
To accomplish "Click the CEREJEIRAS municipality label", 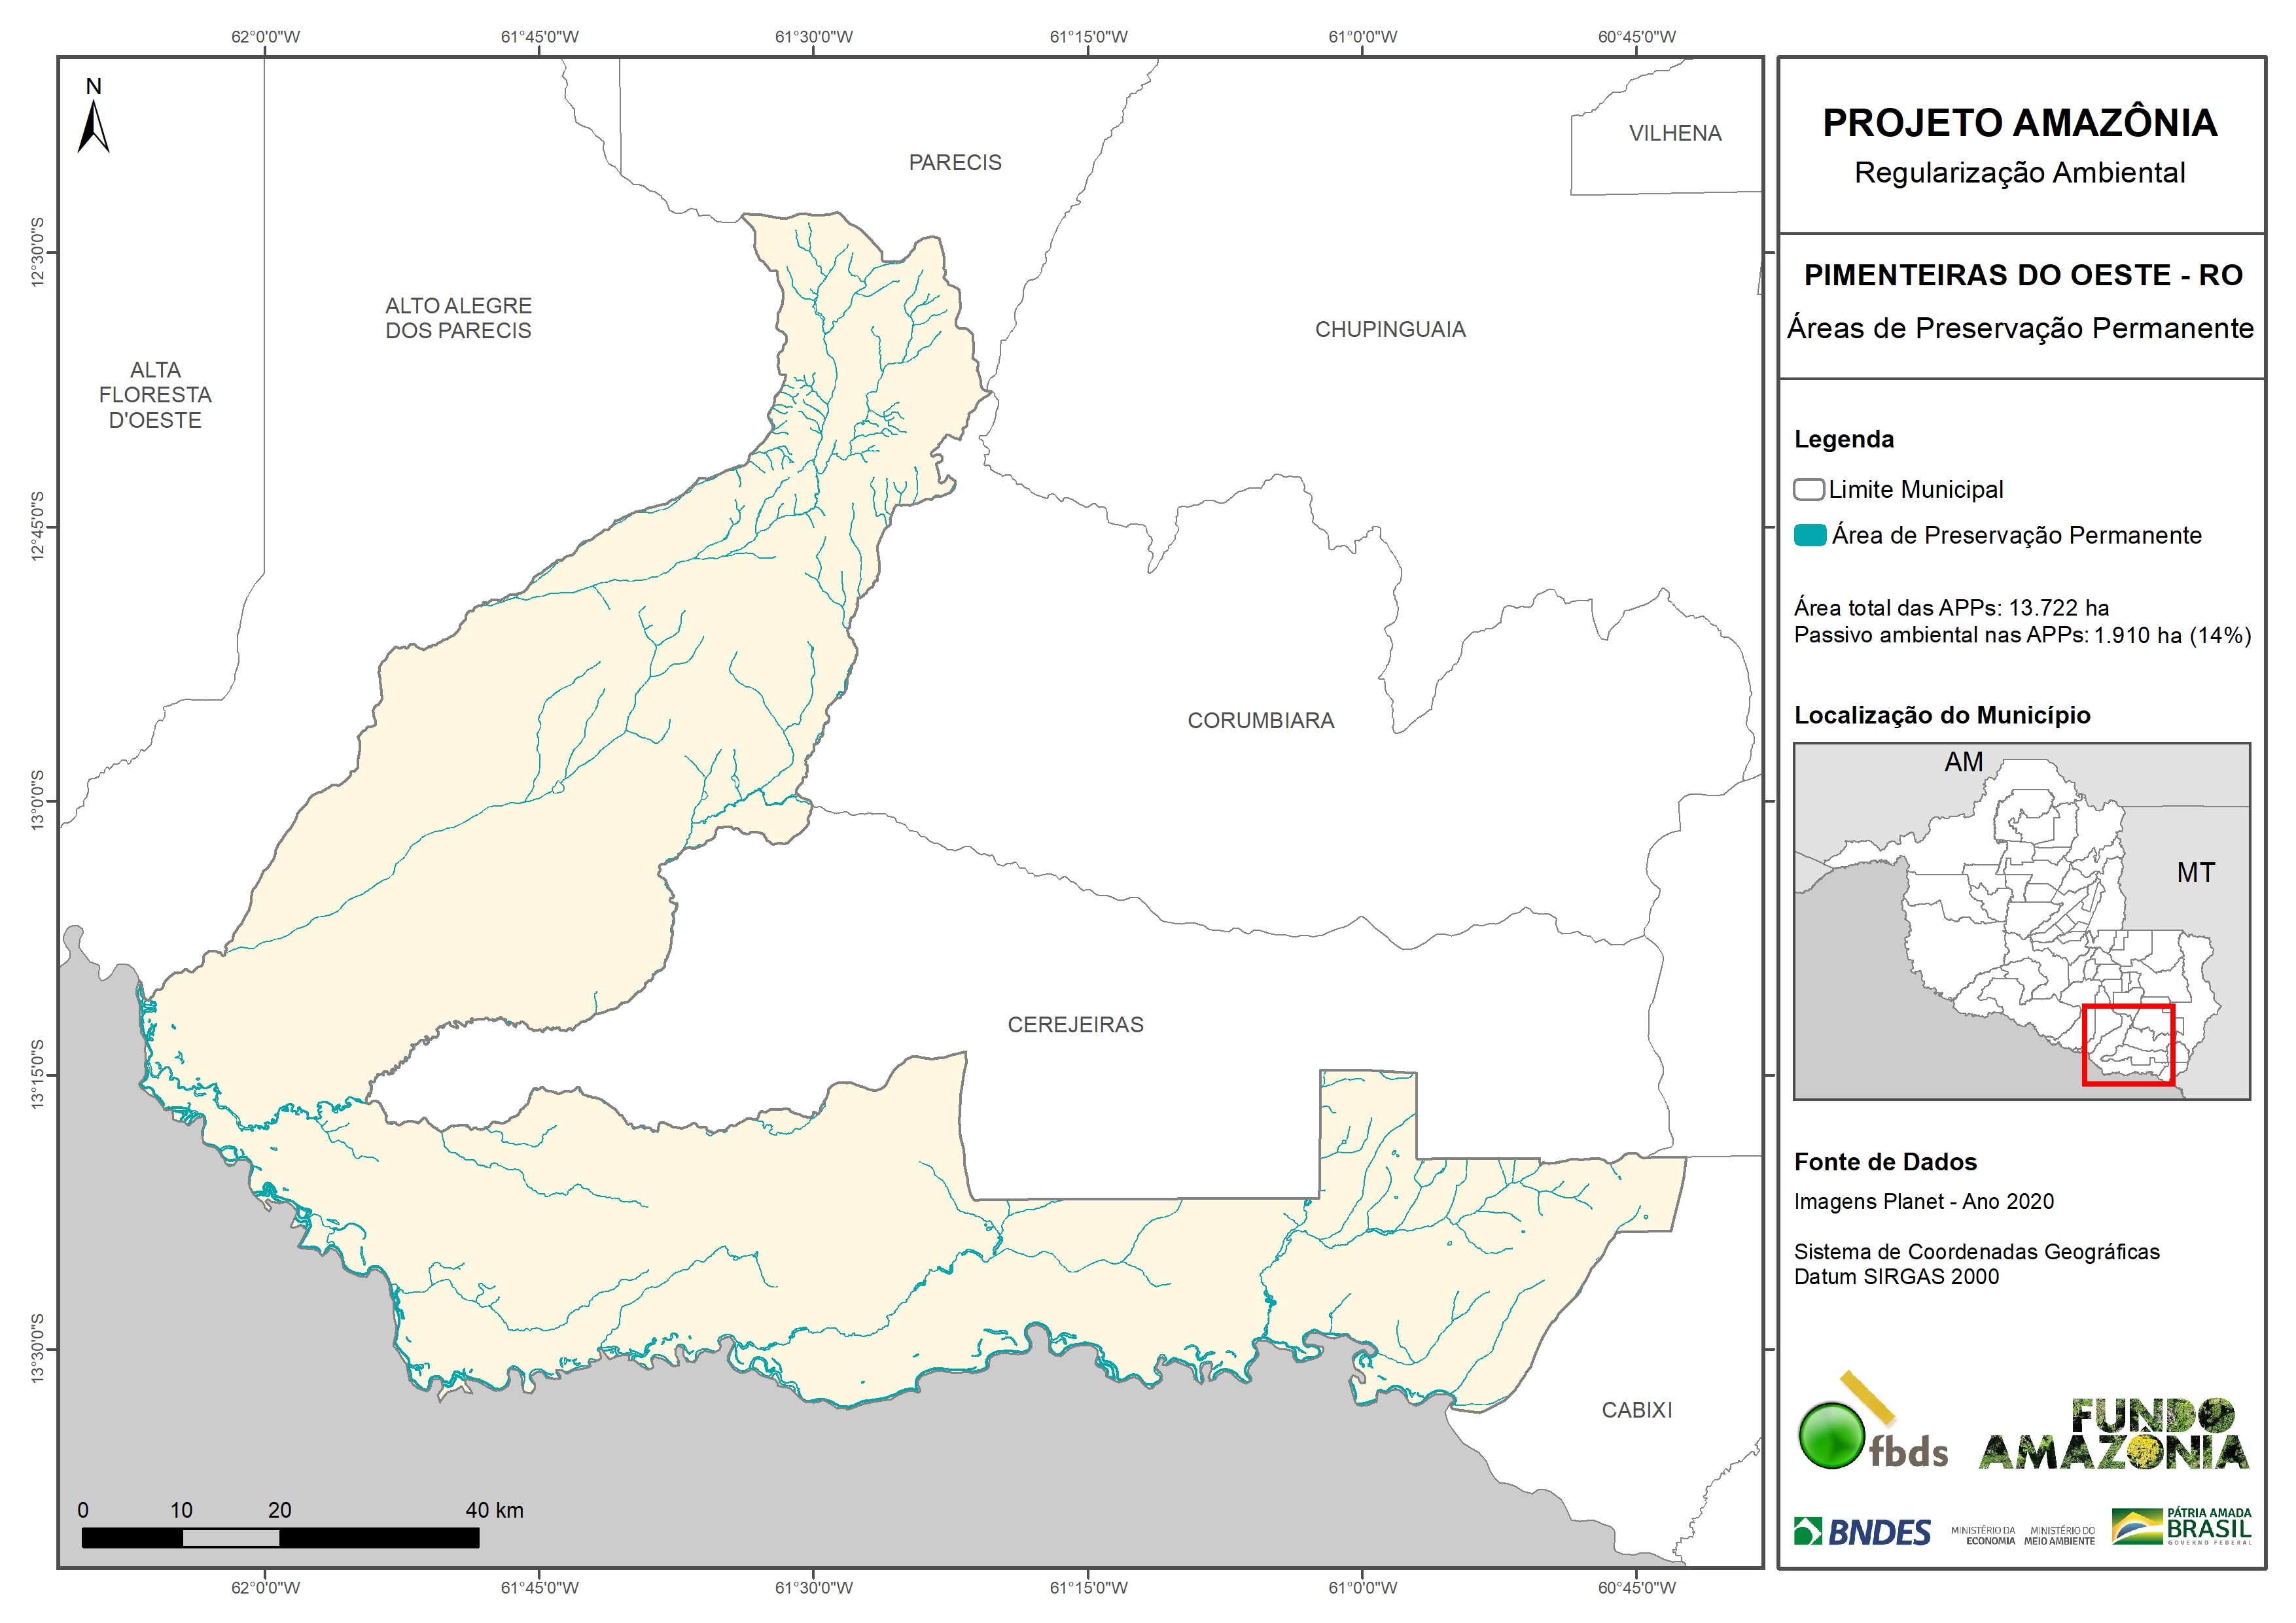I will point(1075,1024).
